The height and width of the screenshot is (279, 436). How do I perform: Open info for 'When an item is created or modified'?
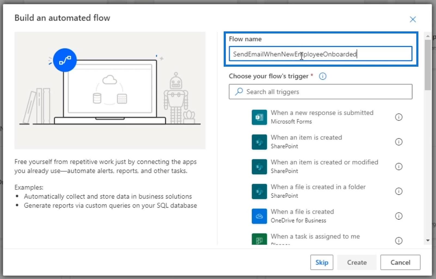point(399,167)
